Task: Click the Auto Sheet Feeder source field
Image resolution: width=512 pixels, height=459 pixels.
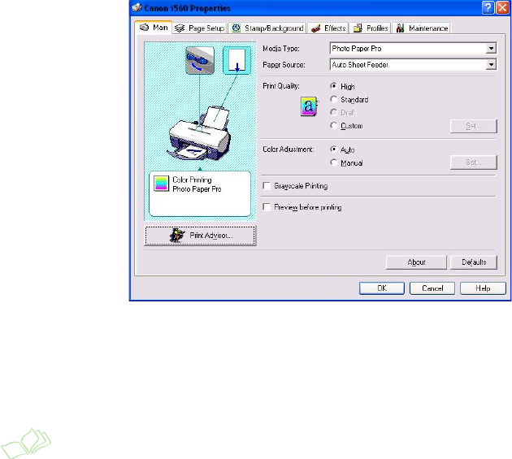Action: click(413, 65)
